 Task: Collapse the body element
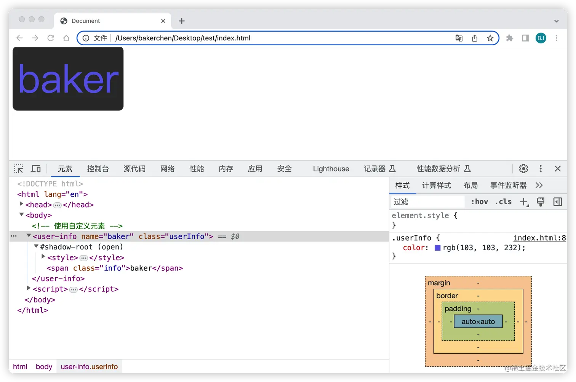click(x=22, y=215)
